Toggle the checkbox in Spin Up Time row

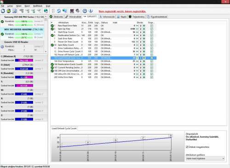tap(152, 29)
